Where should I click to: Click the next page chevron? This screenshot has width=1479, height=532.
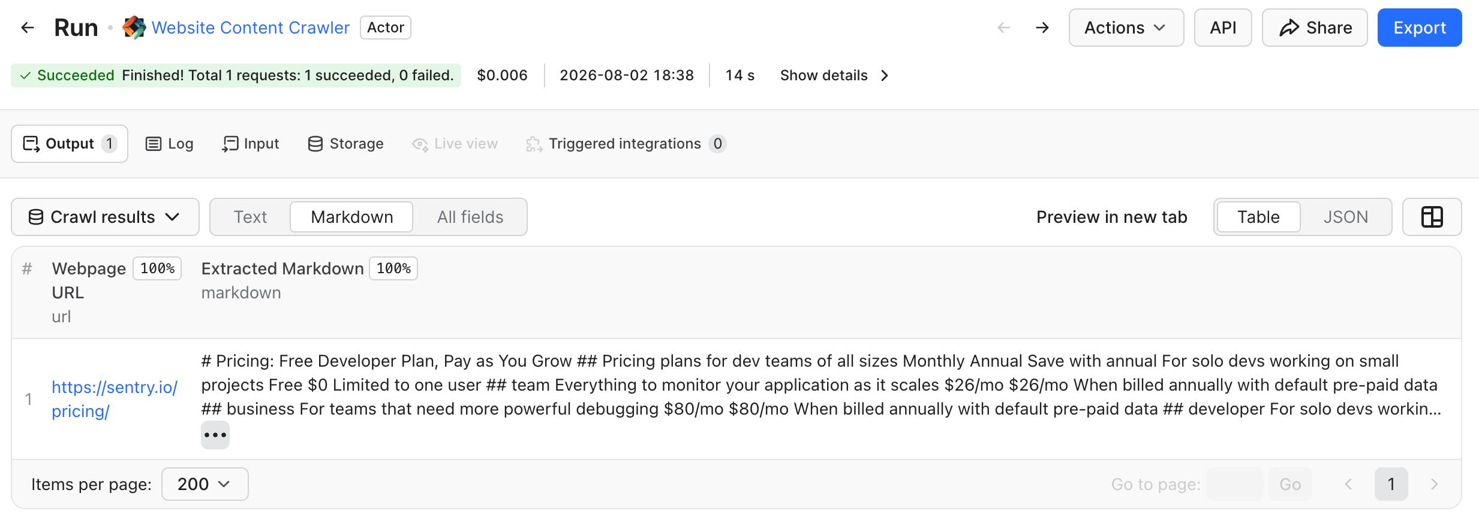(1435, 484)
